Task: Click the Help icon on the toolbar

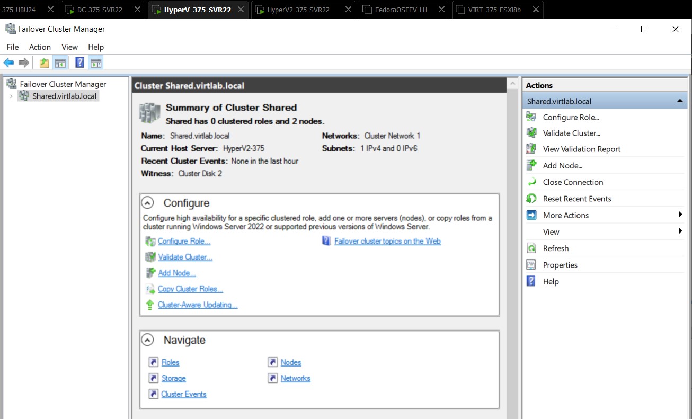Action: pos(79,62)
